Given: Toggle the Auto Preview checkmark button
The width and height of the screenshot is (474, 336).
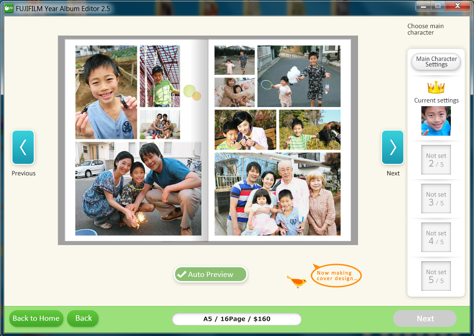Looking at the screenshot, I should 210,274.
